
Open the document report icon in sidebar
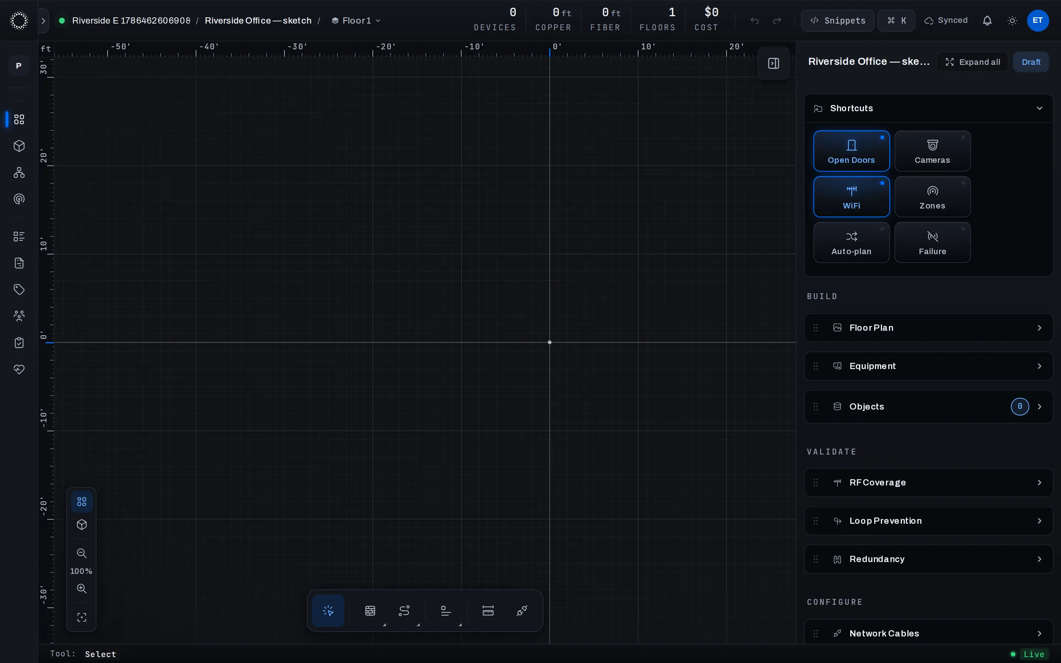pos(19,263)
